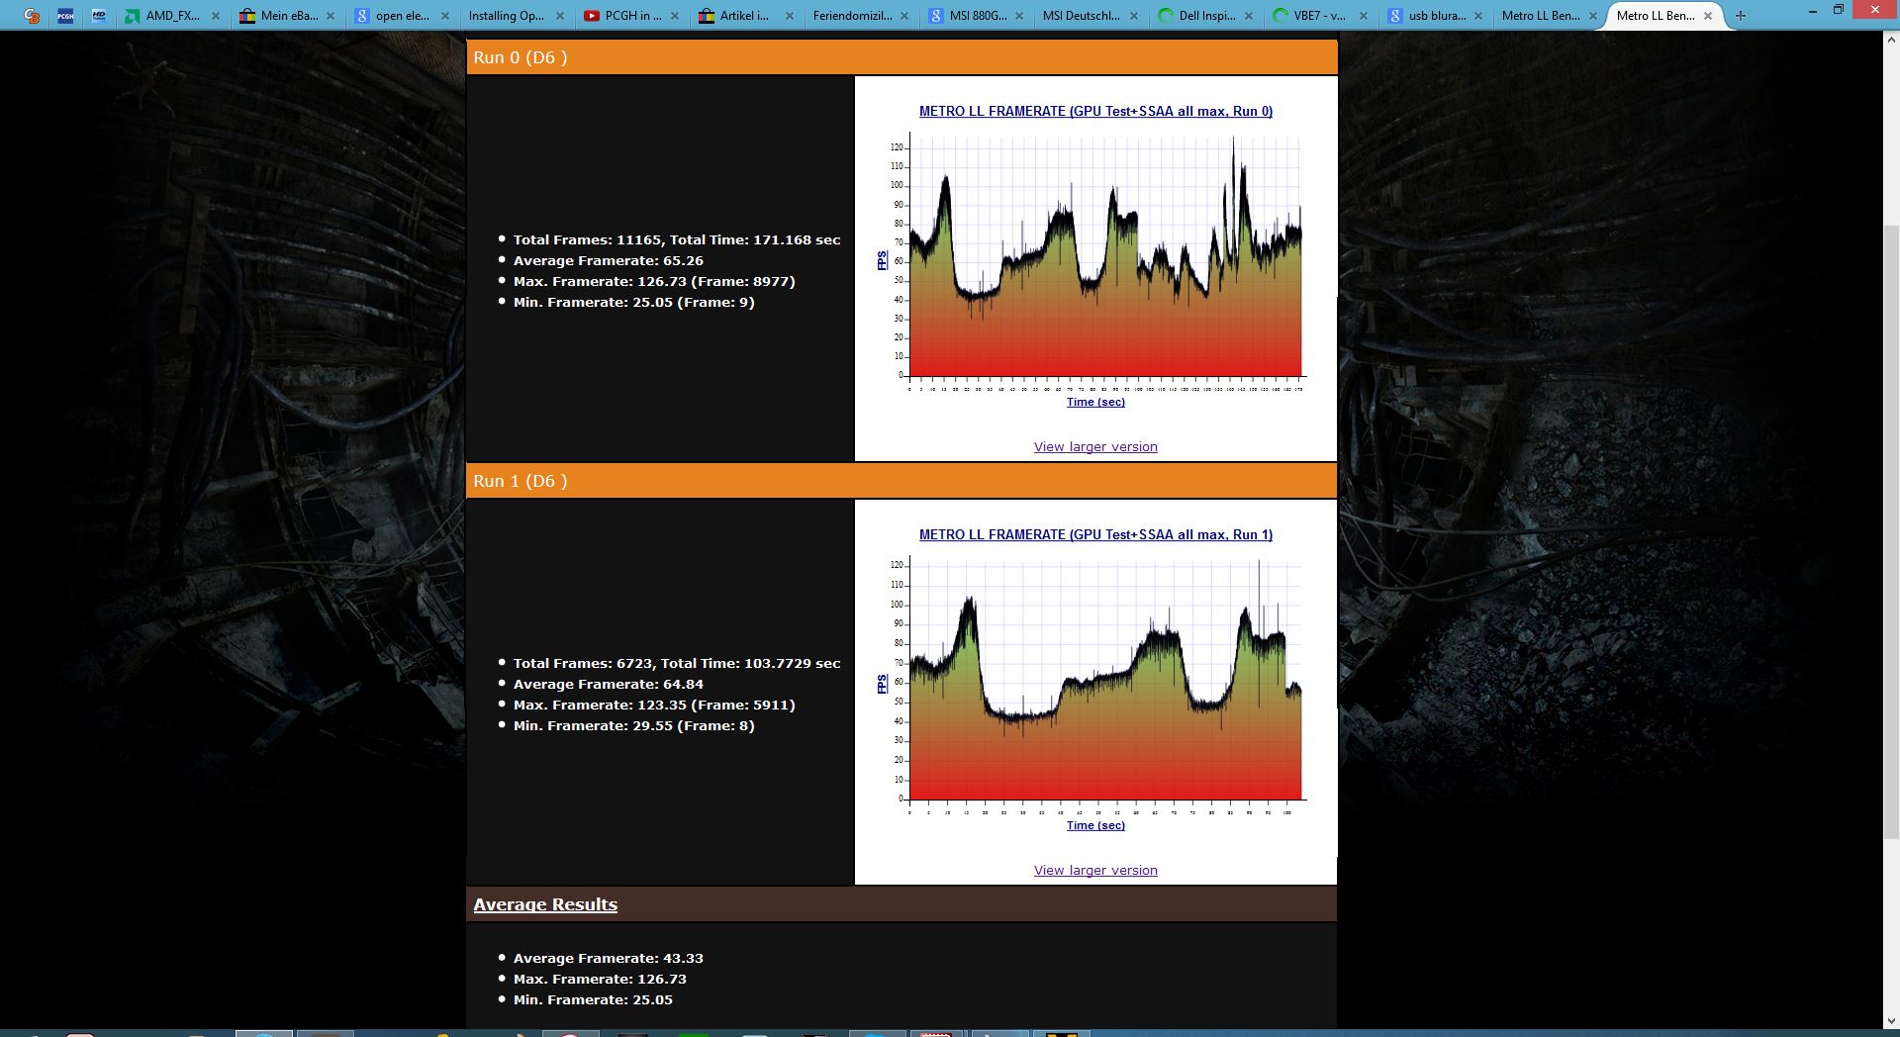1900x1037 pixels.
Task: Click the page scrollbar down arrow
Action: point(1891,1020)
